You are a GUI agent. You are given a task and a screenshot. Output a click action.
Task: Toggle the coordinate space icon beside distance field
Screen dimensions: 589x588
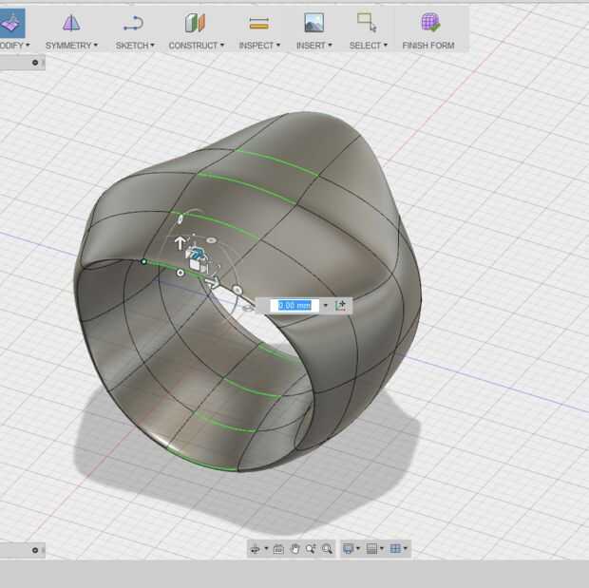341,305
